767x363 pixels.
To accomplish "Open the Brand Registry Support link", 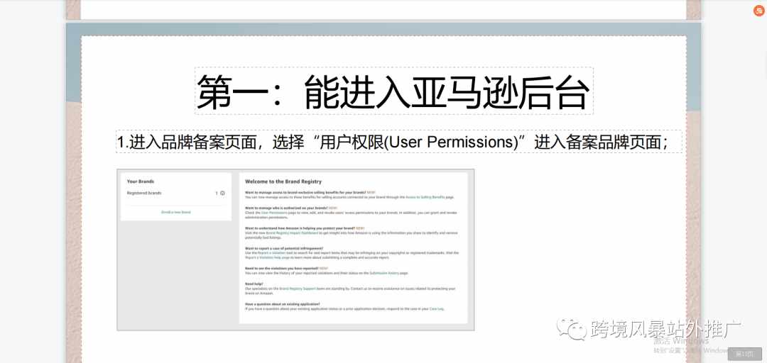I will [296, 289].
